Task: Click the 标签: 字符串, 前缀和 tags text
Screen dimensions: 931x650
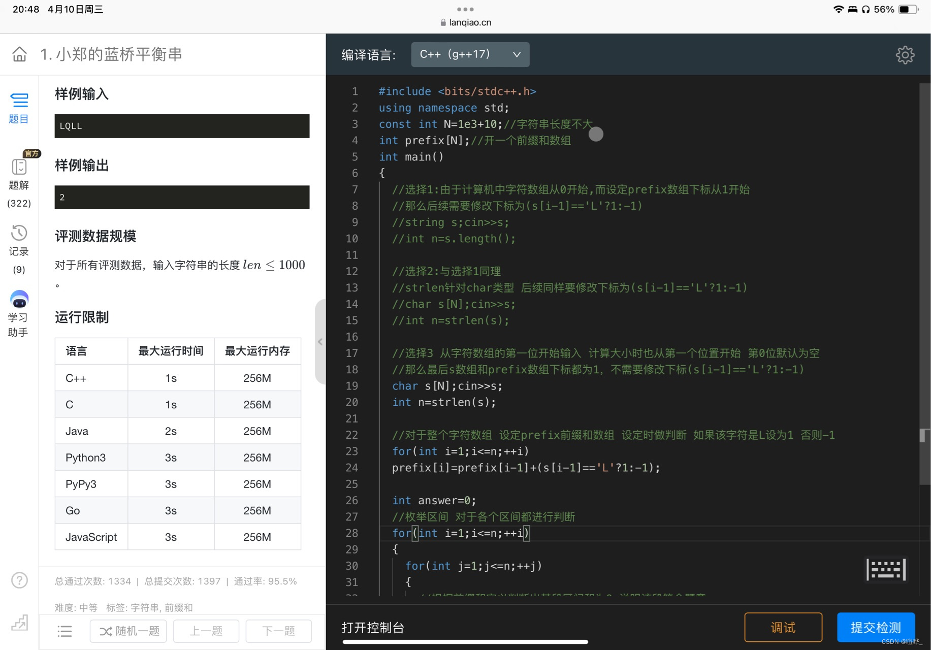Action: point(149,607)
